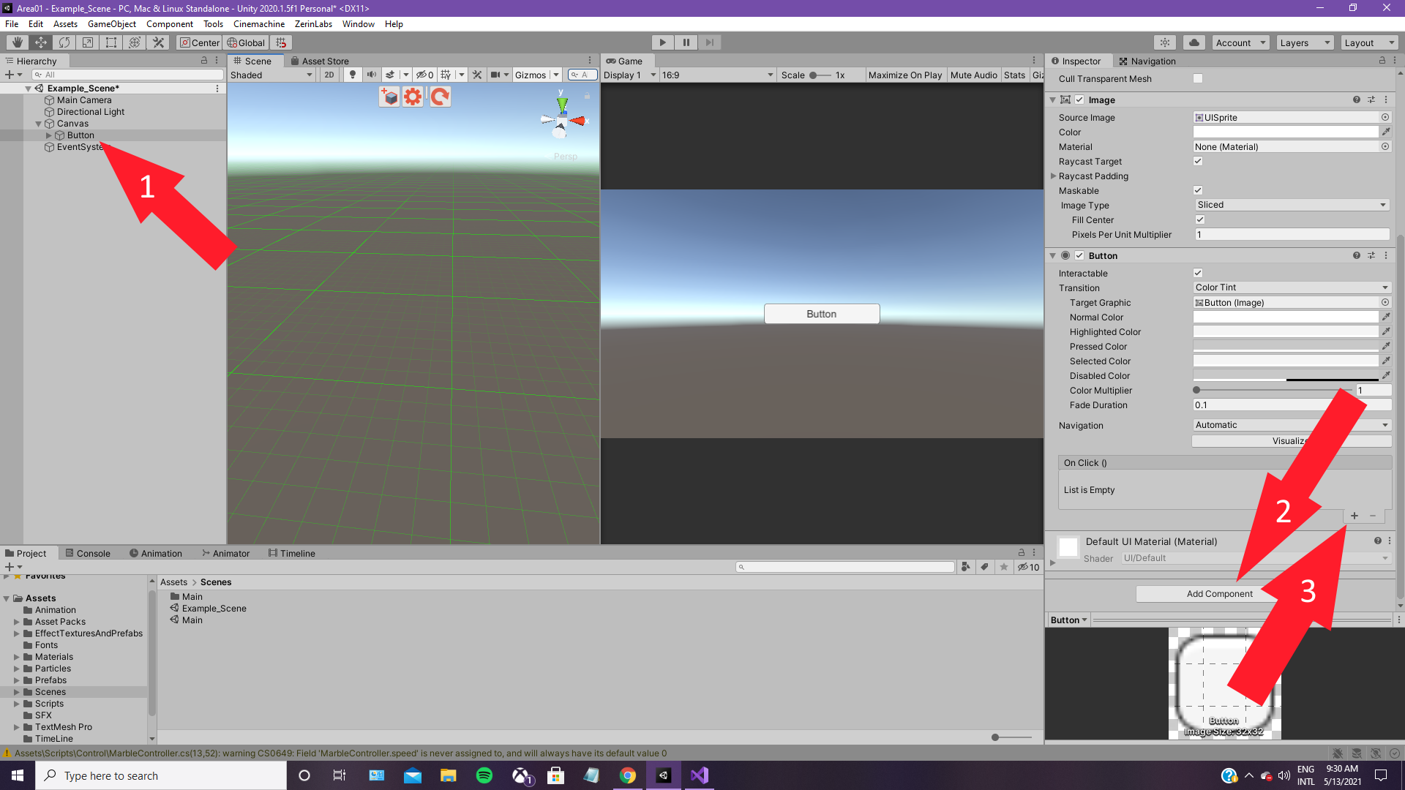Click the Pause button
Image resolution: width=1405 pixels, height=790 pixels.
[x=686, y=42]
